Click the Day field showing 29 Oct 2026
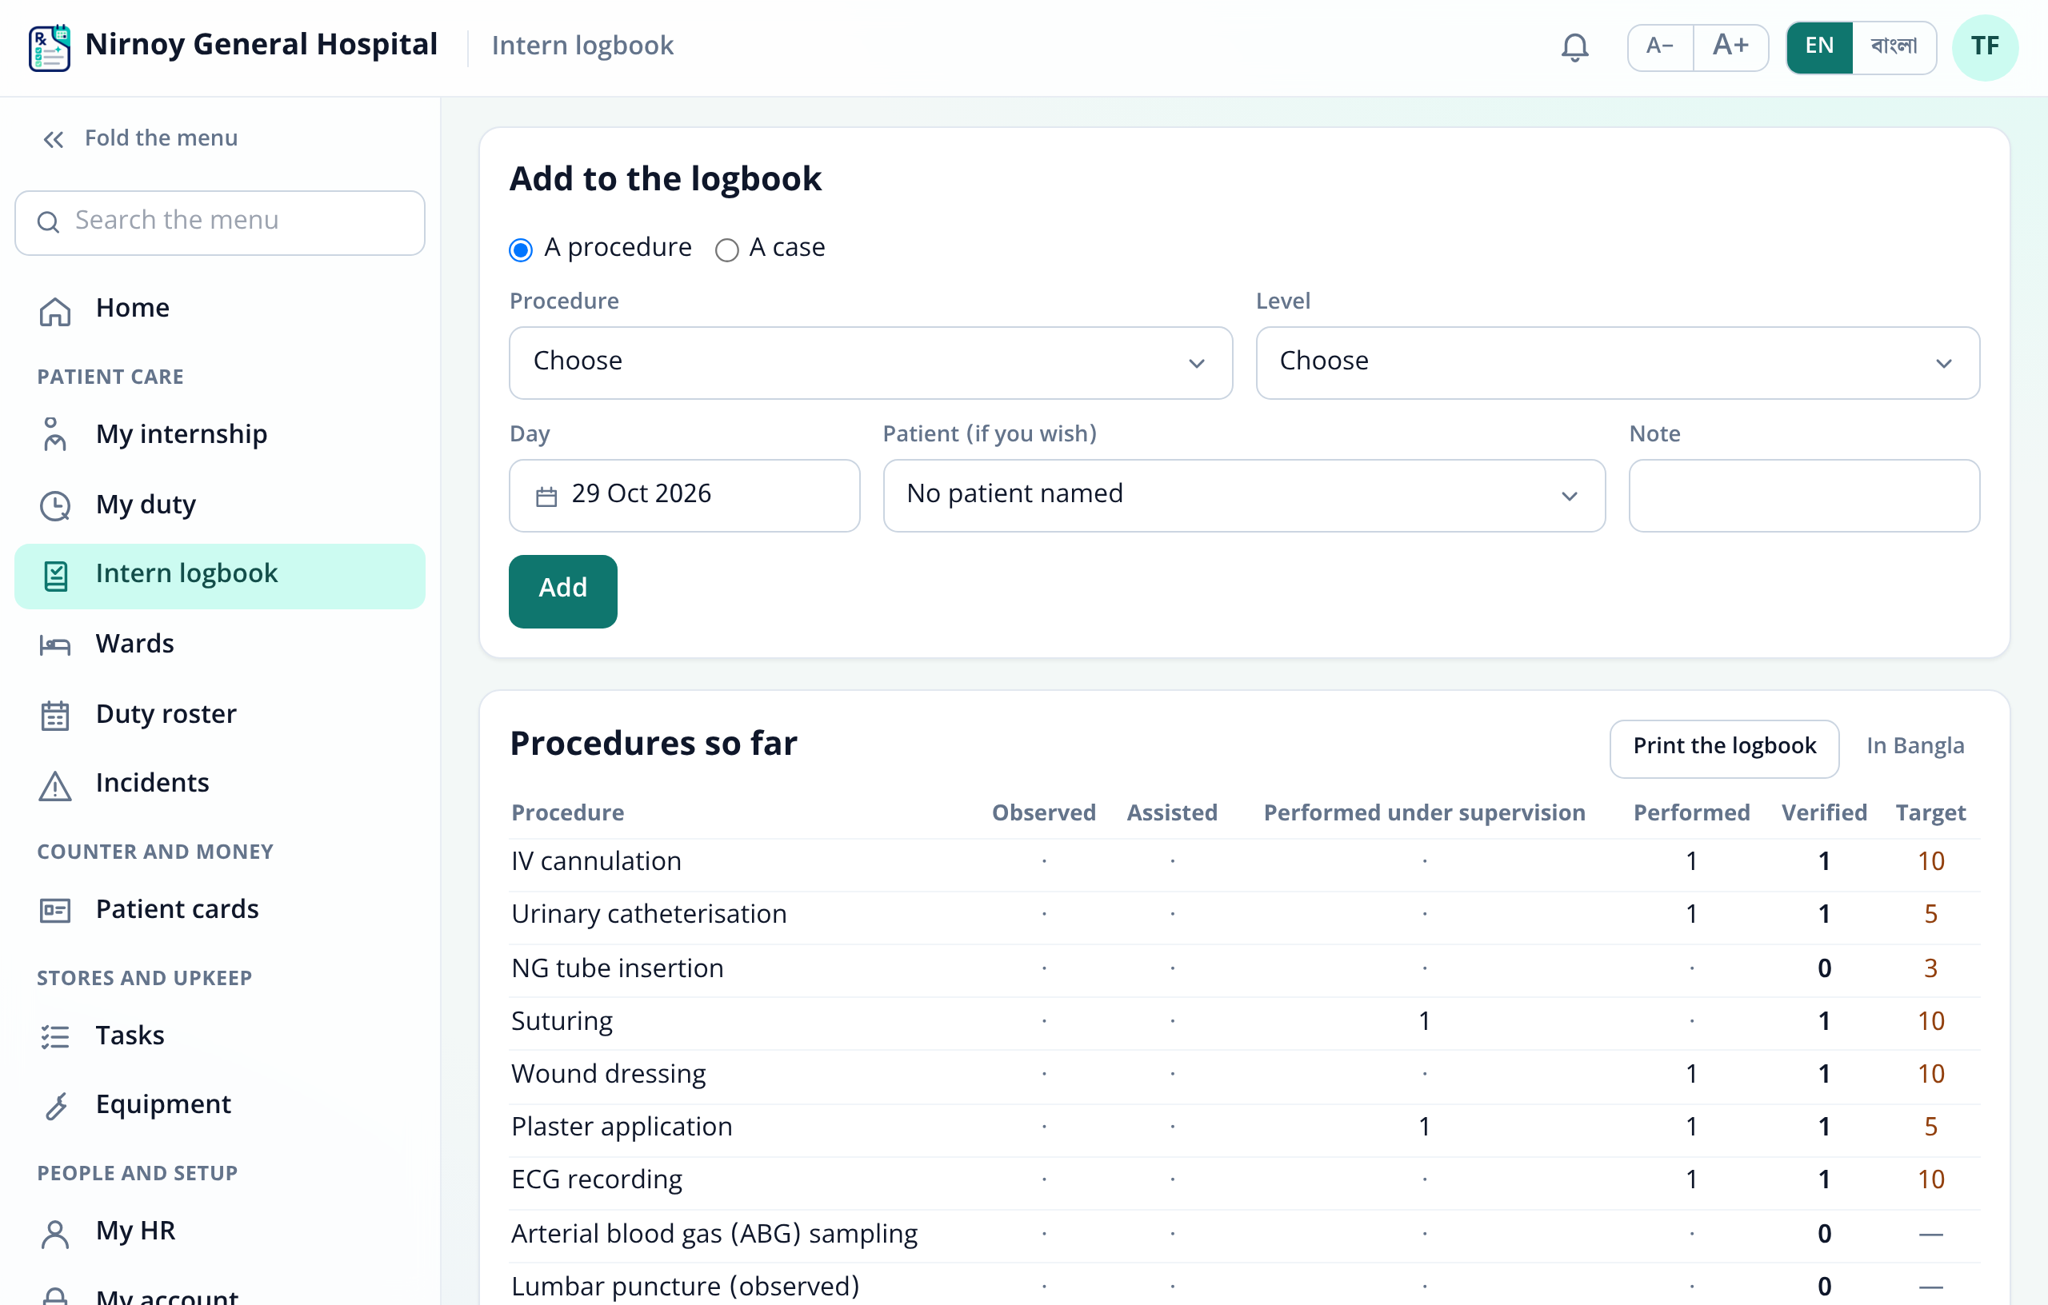 click(684, 495)
